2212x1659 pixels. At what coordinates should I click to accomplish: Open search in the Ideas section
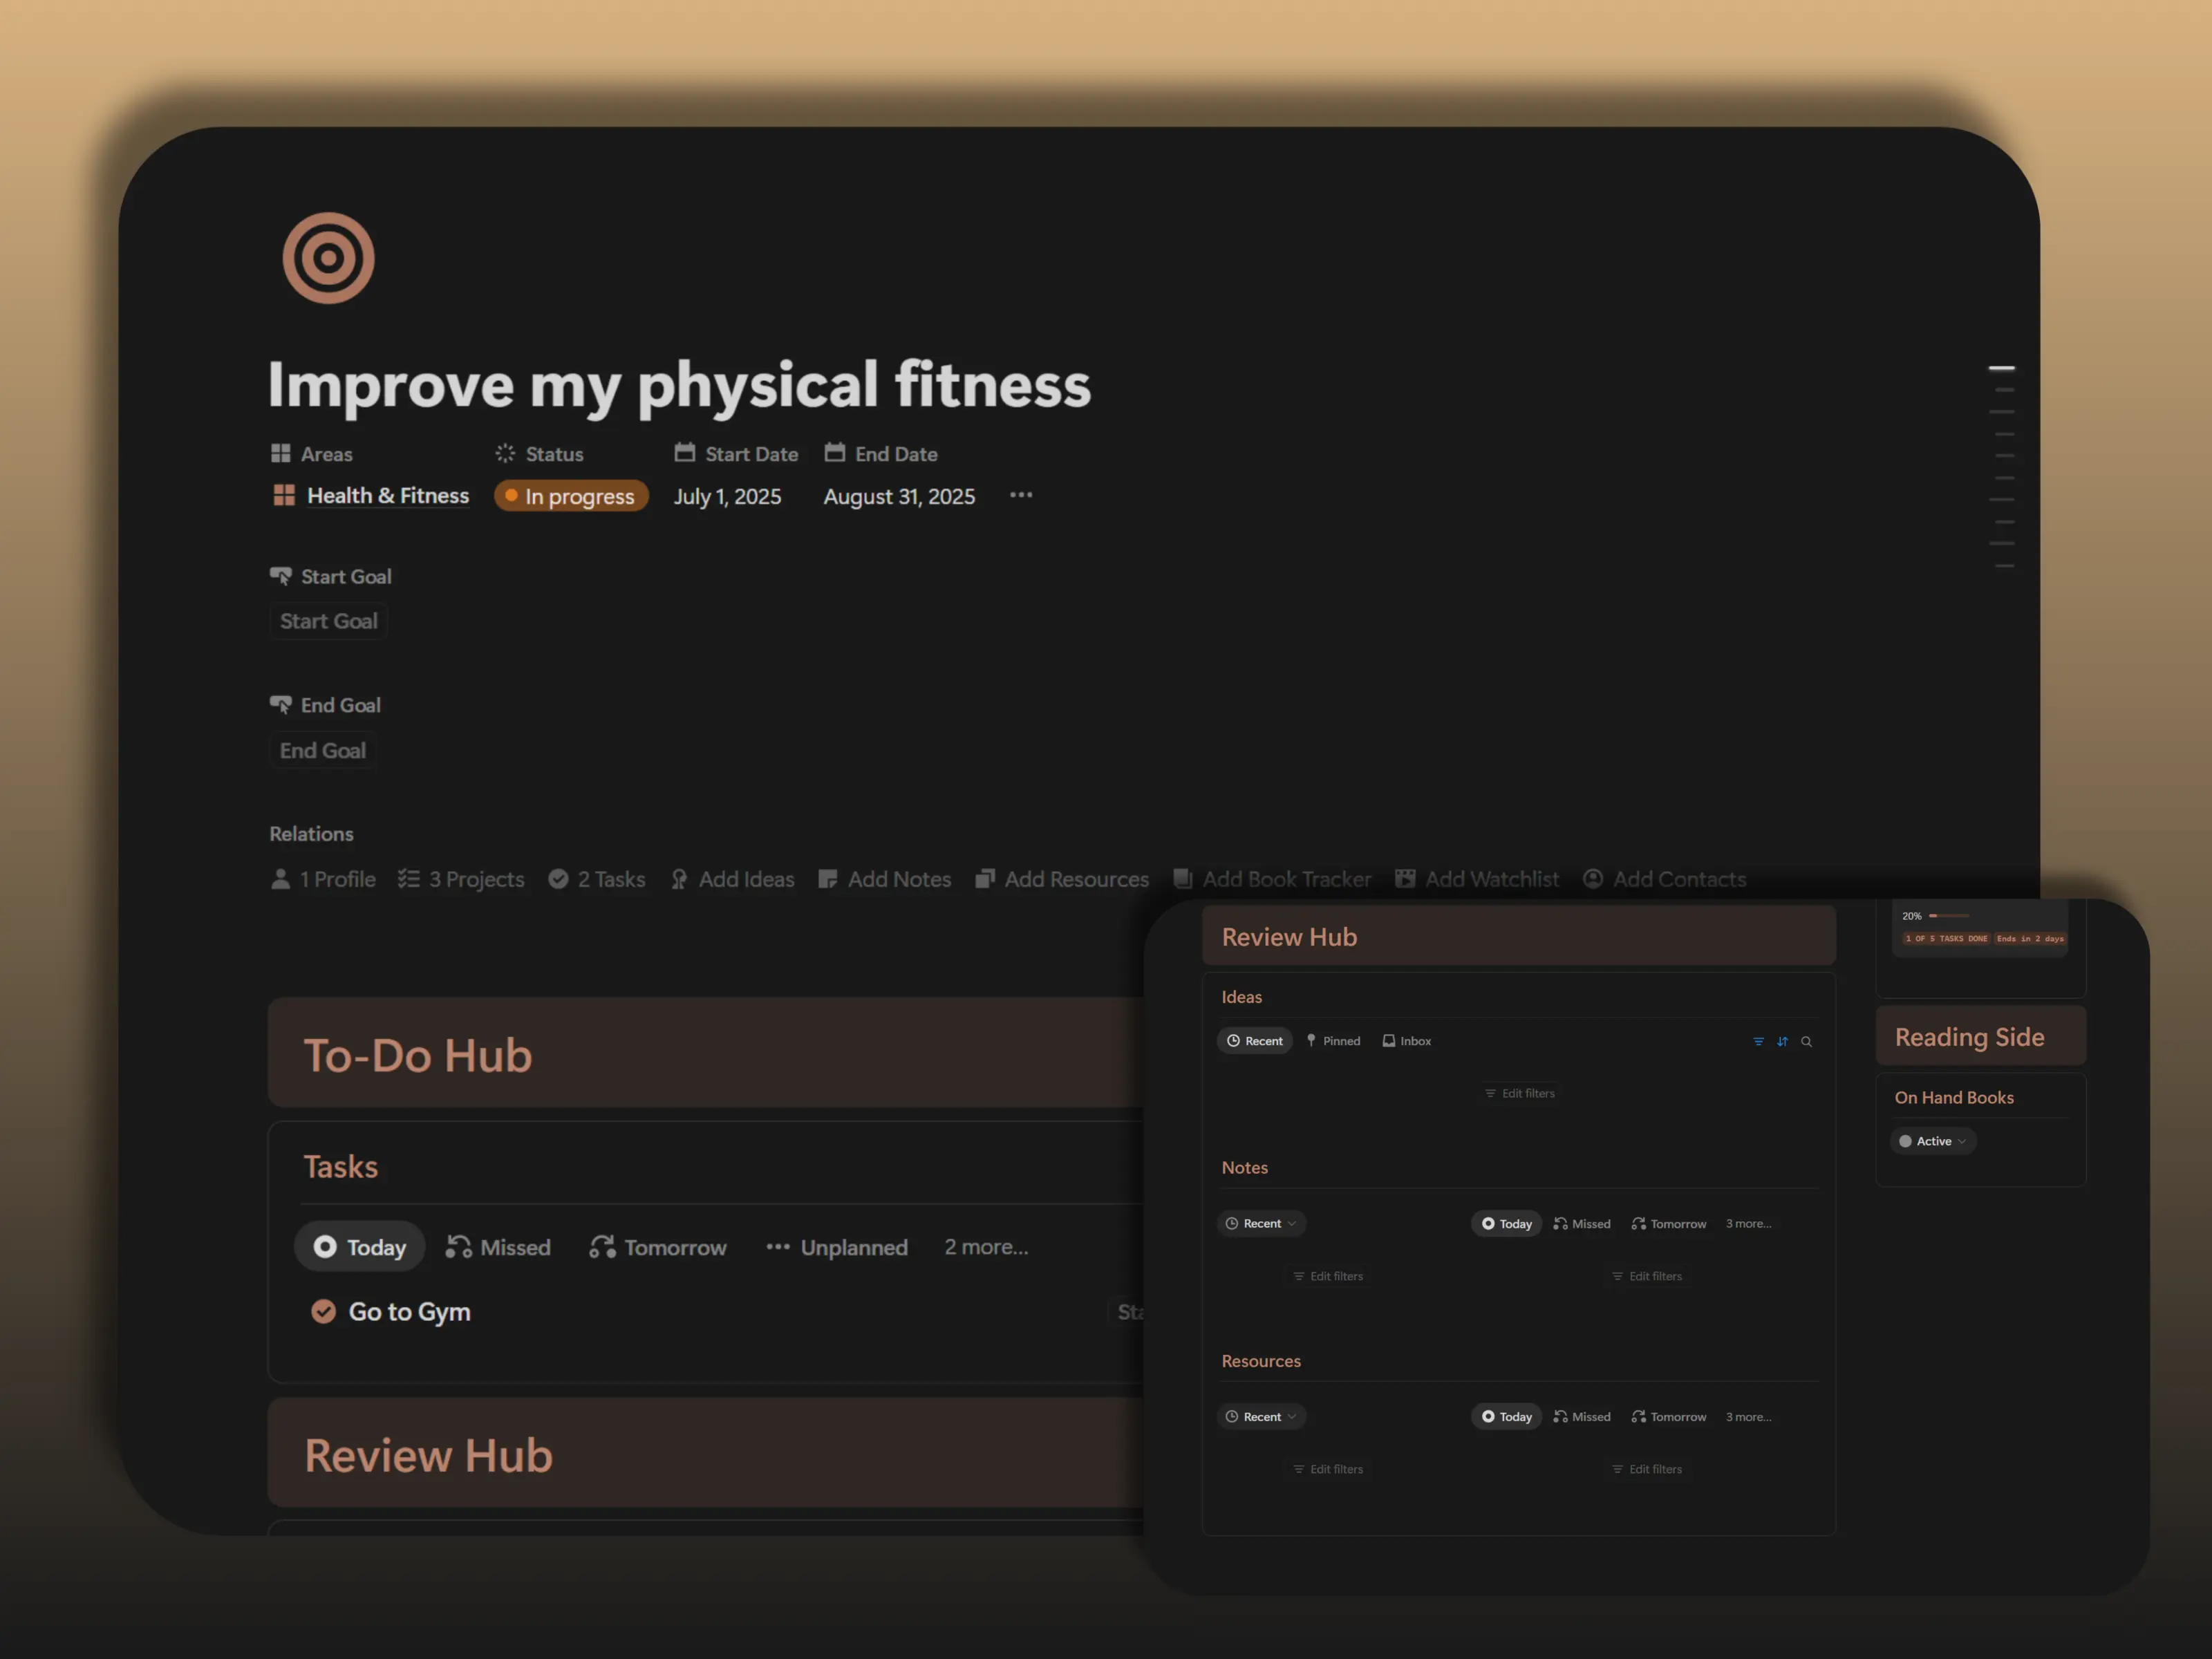(1806, 1041)
